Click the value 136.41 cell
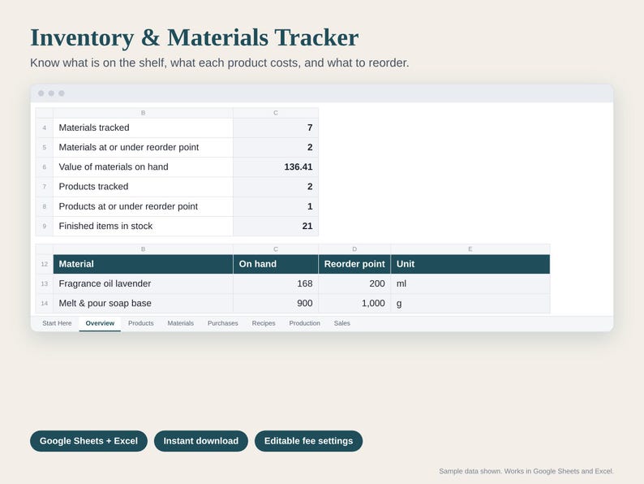644x484 pixels. [276, 167]
